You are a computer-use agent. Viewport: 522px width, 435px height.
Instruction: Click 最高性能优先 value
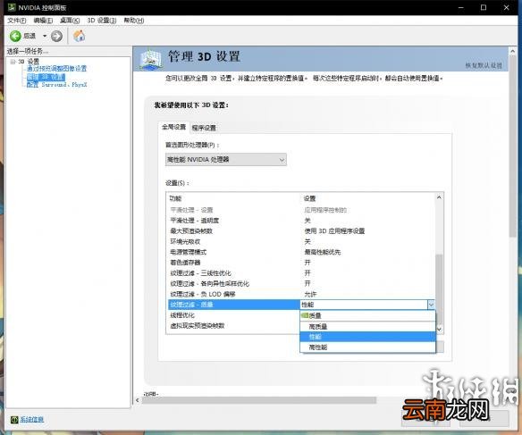tap(323, 252)
